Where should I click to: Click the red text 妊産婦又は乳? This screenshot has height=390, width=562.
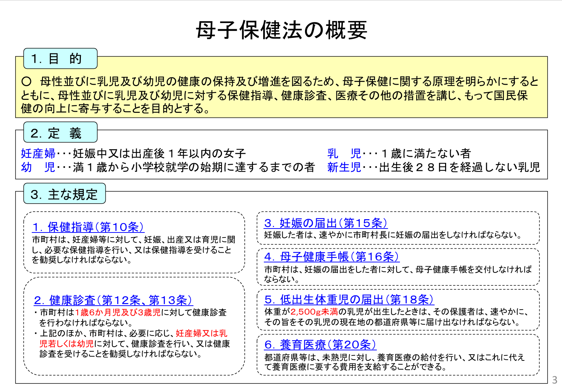202,333
